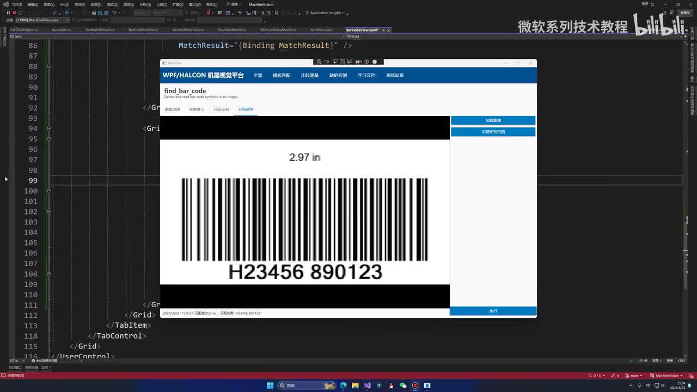The height and width of the screenshot is (392, 697).
Task: Click the Windows Start button
Action: coord(270,385)
